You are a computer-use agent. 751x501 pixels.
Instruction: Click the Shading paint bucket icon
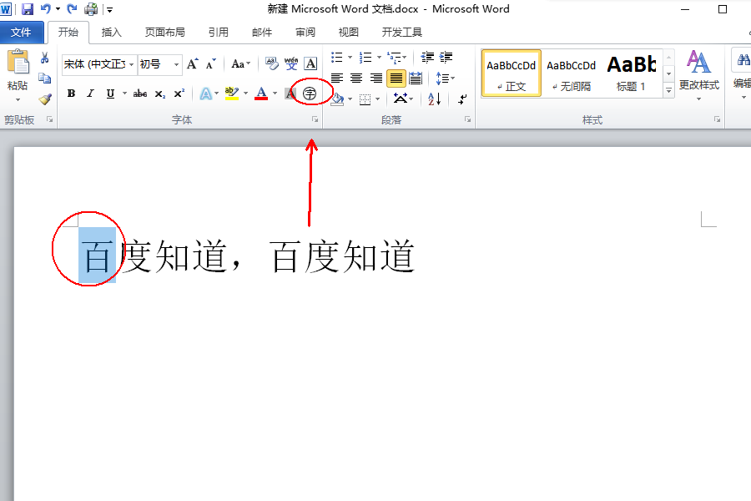[338, 99]
